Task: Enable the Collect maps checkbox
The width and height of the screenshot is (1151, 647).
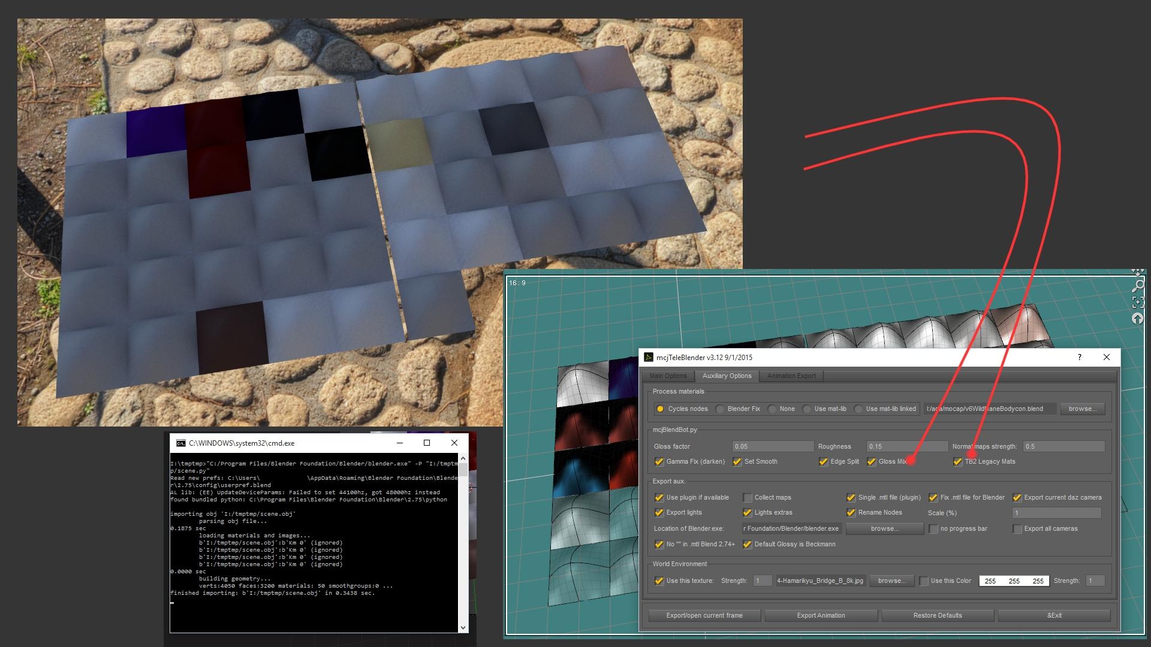Action: [748, 498]
